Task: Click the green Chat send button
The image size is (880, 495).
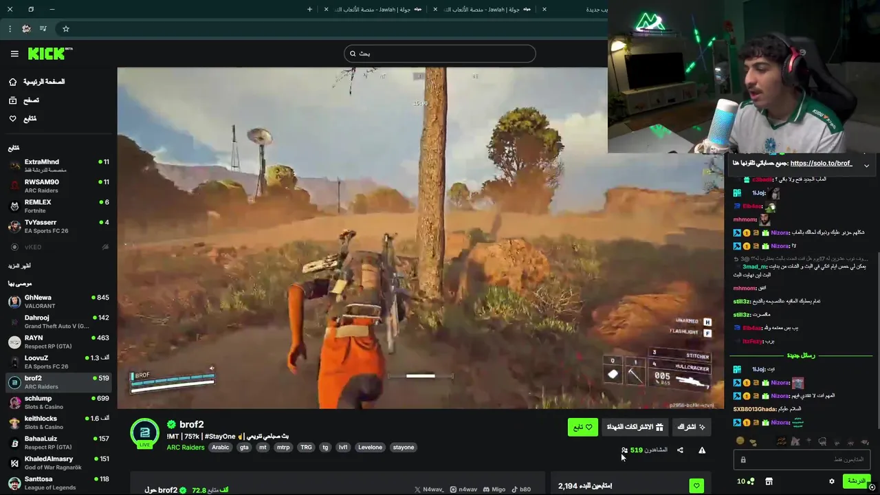Action: [857, 481]
